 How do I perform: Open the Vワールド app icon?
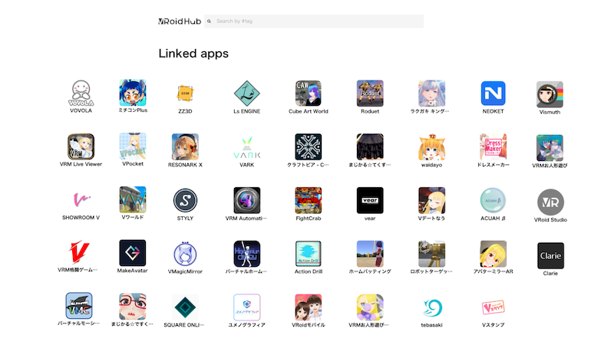(x=133, y=199)
